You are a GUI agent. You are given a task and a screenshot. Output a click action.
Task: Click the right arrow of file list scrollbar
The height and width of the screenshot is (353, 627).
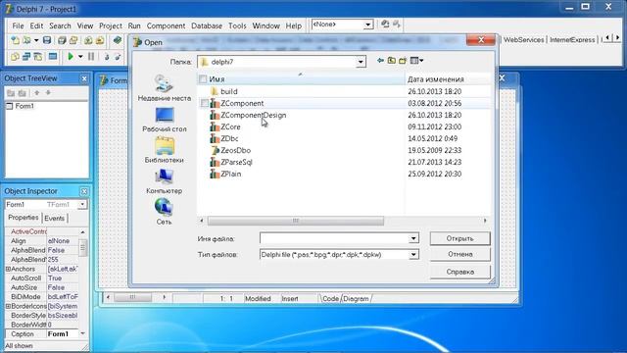(x=485, y=221)
